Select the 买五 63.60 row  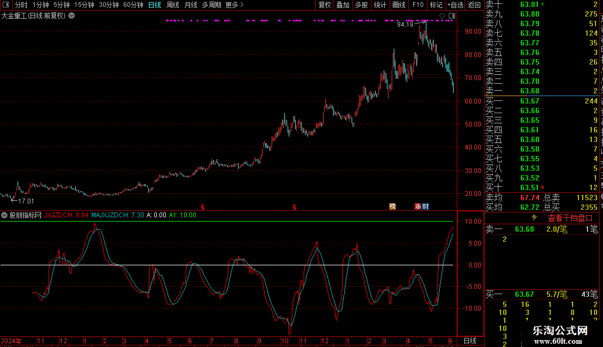[542, 139]
